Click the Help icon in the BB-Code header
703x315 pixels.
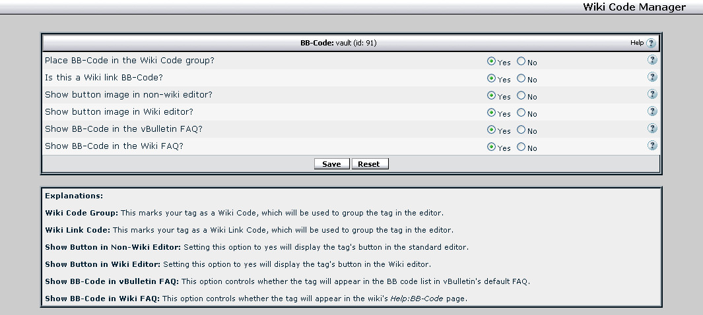click(652, 43)
